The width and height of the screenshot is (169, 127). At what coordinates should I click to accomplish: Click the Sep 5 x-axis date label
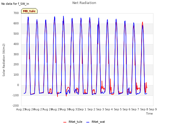coord(118,109)
